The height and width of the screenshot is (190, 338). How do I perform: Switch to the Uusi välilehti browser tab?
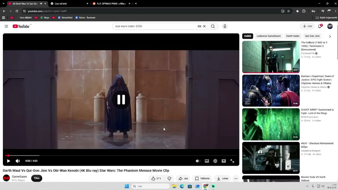click(x=69, y=4)
